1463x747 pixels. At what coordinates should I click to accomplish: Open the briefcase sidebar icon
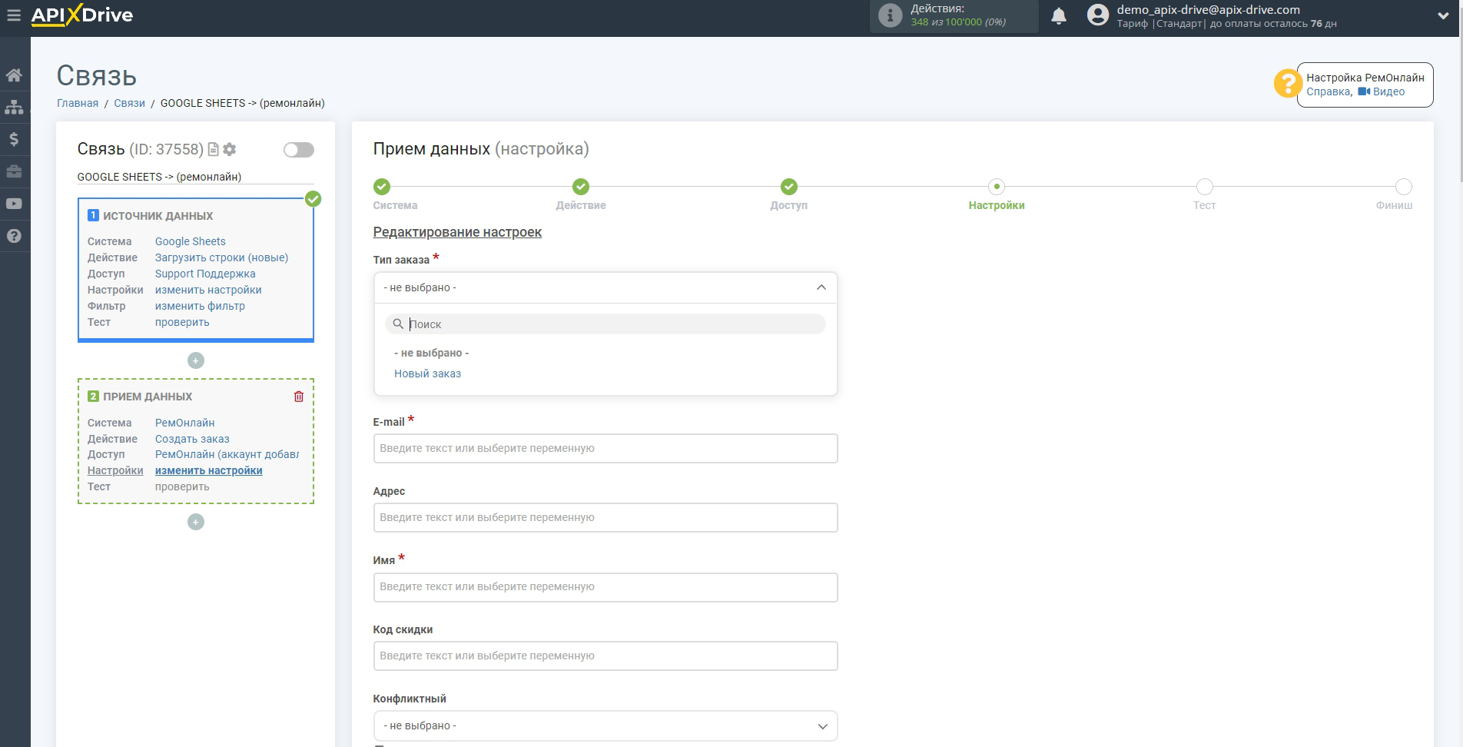point(14,171)
